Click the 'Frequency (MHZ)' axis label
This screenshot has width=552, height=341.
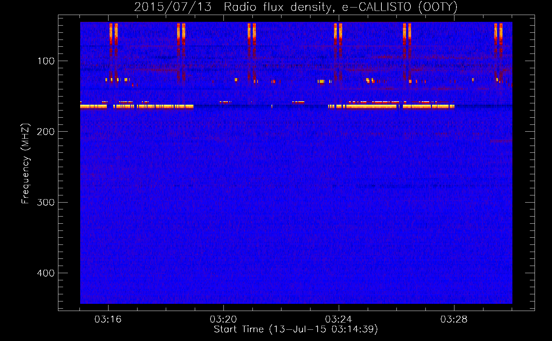point(26,164)
